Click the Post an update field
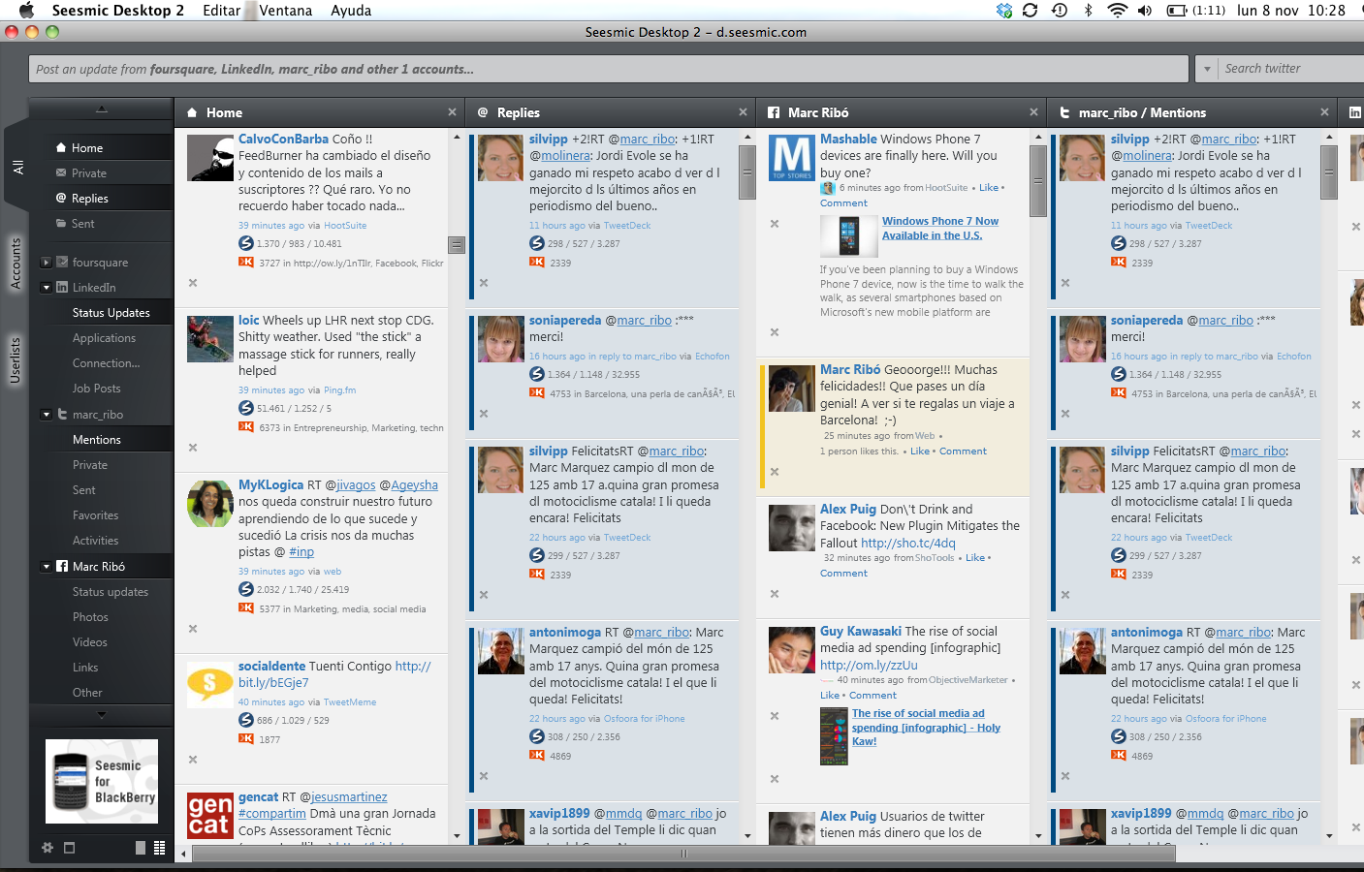 point(609,69)
